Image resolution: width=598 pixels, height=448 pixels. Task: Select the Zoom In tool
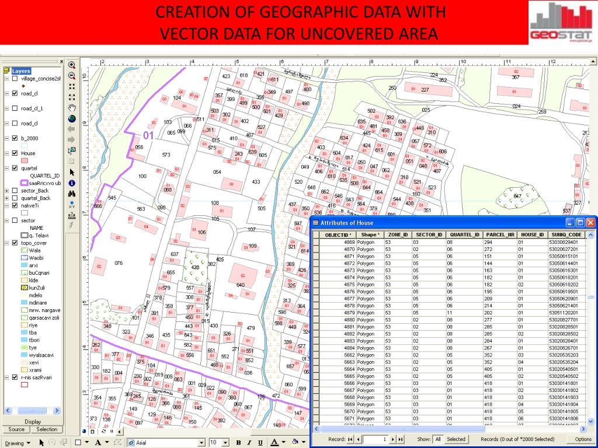point(72,65)
